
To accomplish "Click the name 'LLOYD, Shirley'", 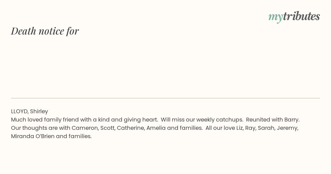I will tap(30, 112).
